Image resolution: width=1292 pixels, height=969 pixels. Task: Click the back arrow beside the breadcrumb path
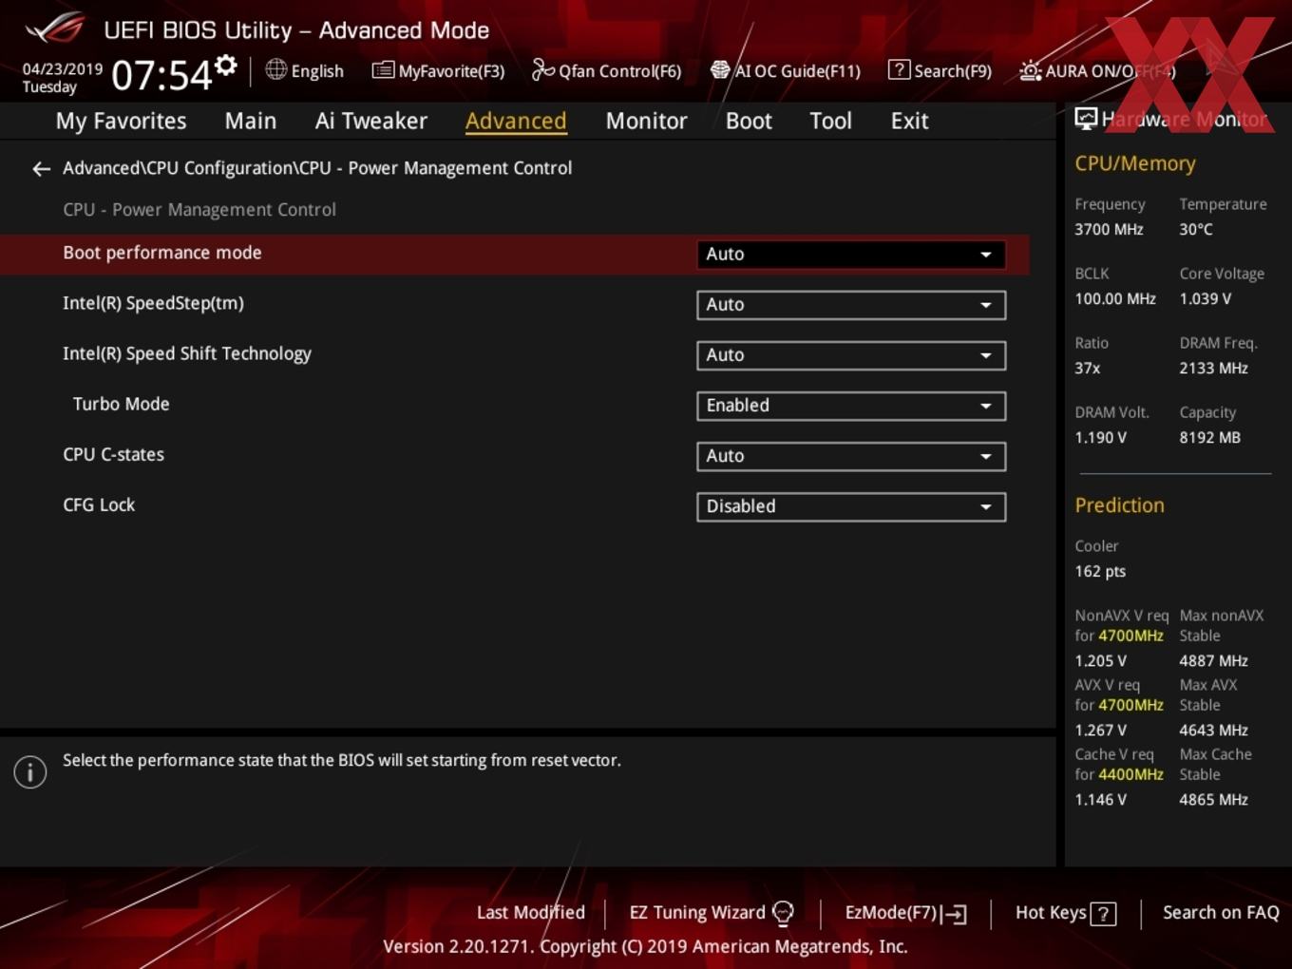(x=41, y=169)
